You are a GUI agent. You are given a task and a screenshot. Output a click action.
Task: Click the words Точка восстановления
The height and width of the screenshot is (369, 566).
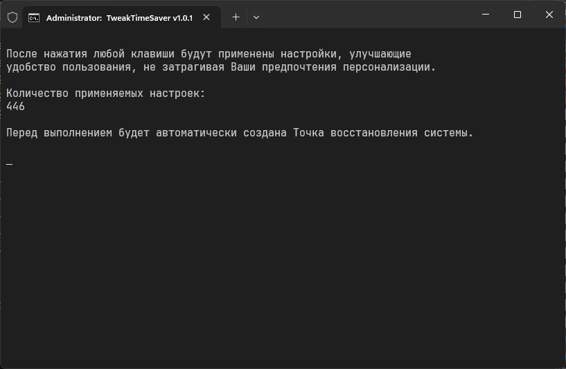click(x=355, y=133)
